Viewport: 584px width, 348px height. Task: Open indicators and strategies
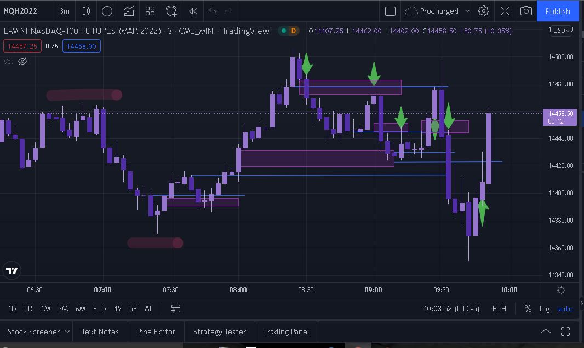coord(129,11)
